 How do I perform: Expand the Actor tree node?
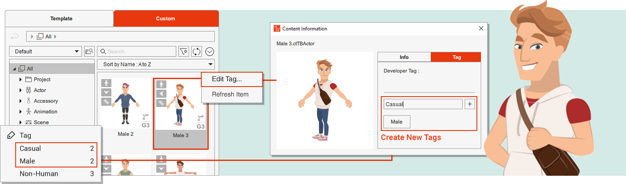(x=20, y=90)
